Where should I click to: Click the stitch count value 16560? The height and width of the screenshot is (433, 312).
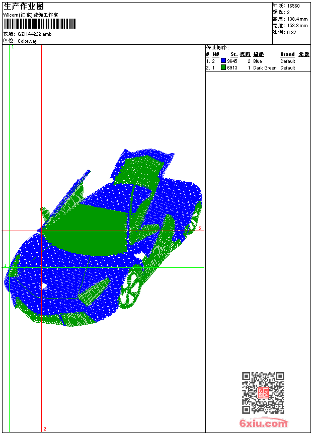[x=293, y=6]
